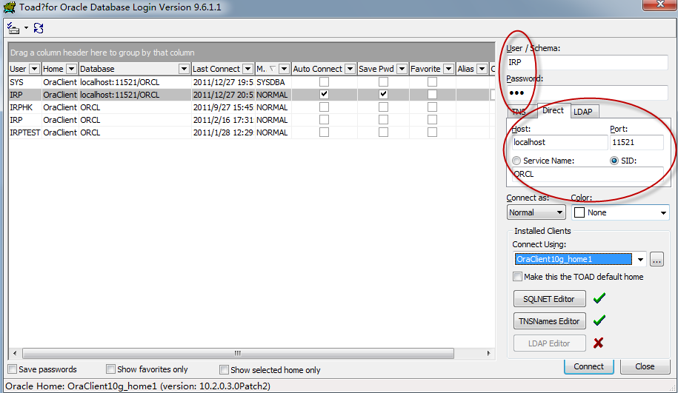Select the IRPHK connection row
The image size is (678, 393).
pos(252,107)
